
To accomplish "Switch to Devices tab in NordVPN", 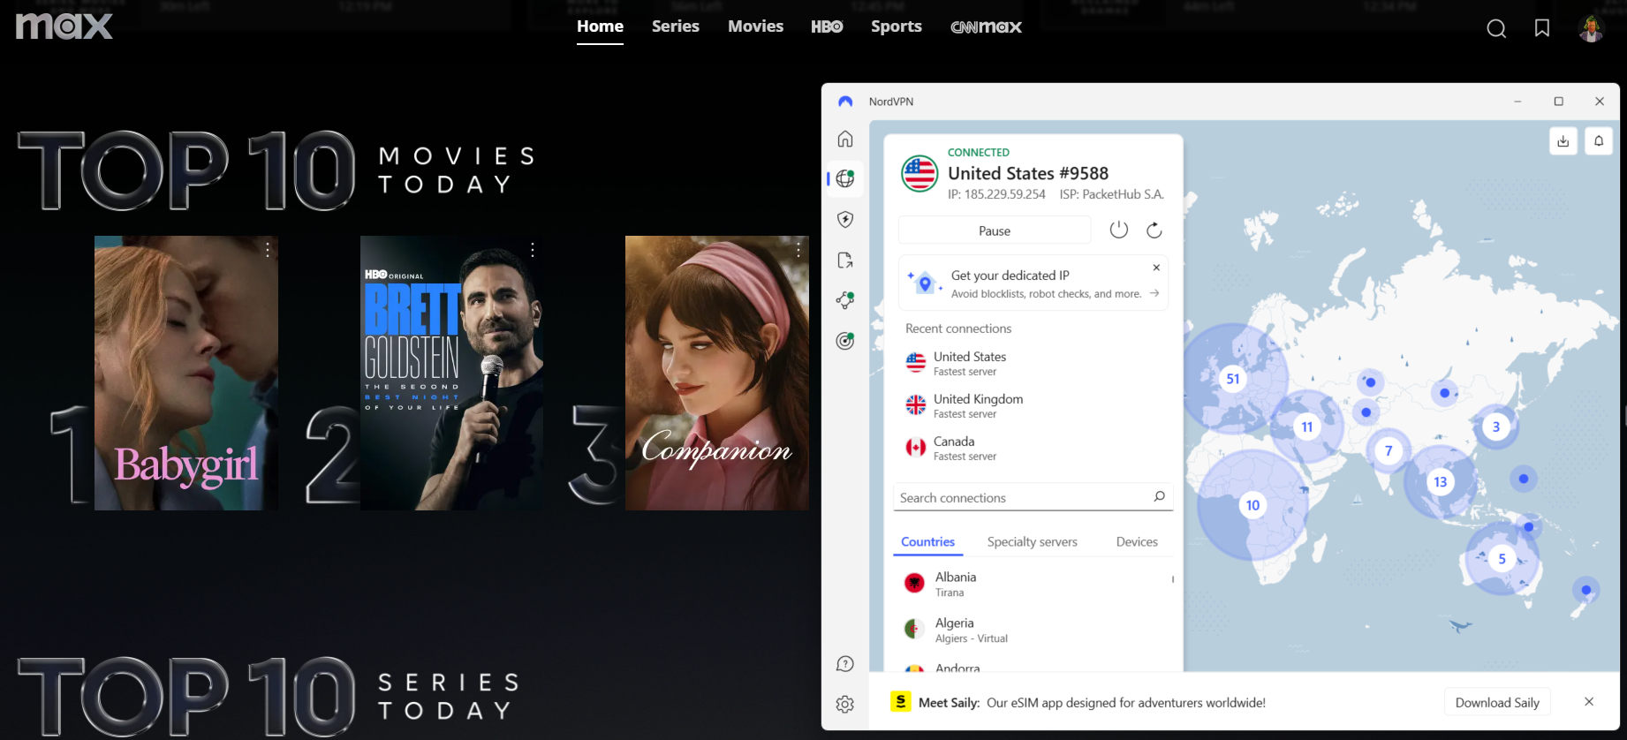I will click(x=1137, y=542).
